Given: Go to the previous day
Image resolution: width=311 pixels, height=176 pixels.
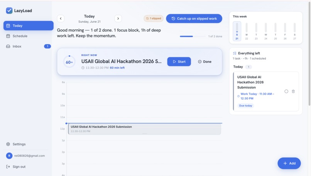Looking at the screenshot, I should [61, 18].
